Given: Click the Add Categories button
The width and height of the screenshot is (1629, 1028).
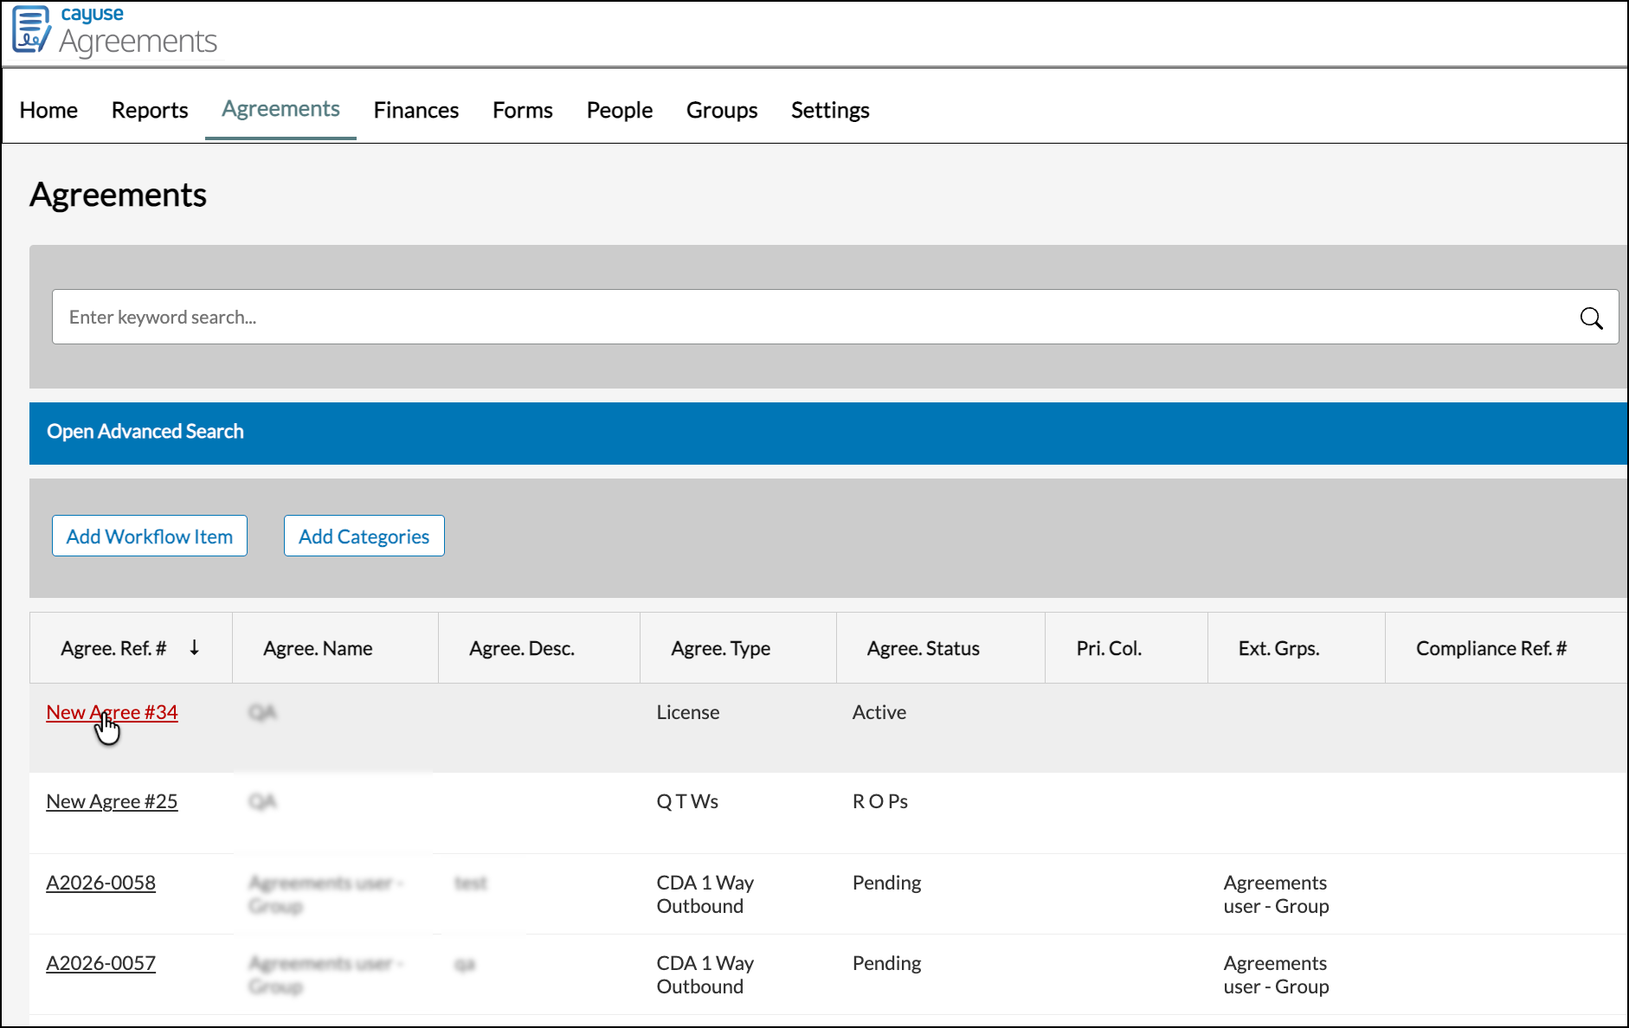Looking at the screenshot, I should 364,536.
